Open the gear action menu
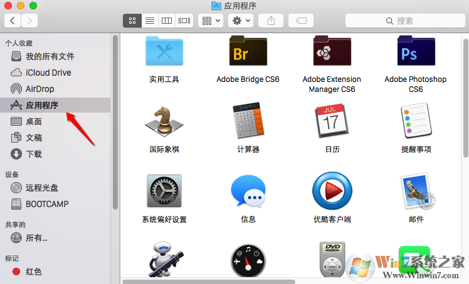Screen dimensions: 469x284 click(241, 21)
